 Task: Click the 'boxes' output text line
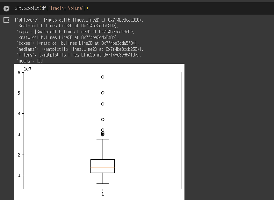click(78, 43)
